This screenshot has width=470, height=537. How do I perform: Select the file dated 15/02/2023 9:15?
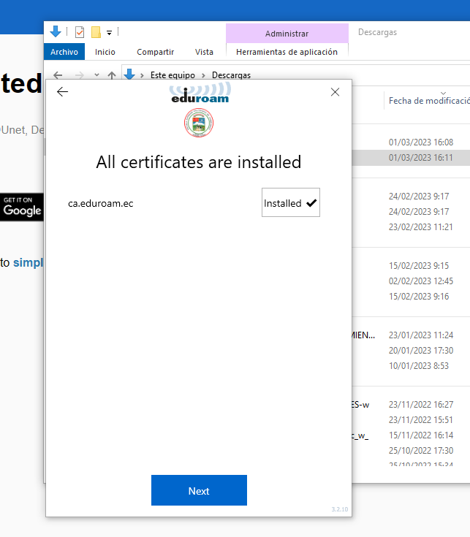pyautogui.click(x=419, y=266)
